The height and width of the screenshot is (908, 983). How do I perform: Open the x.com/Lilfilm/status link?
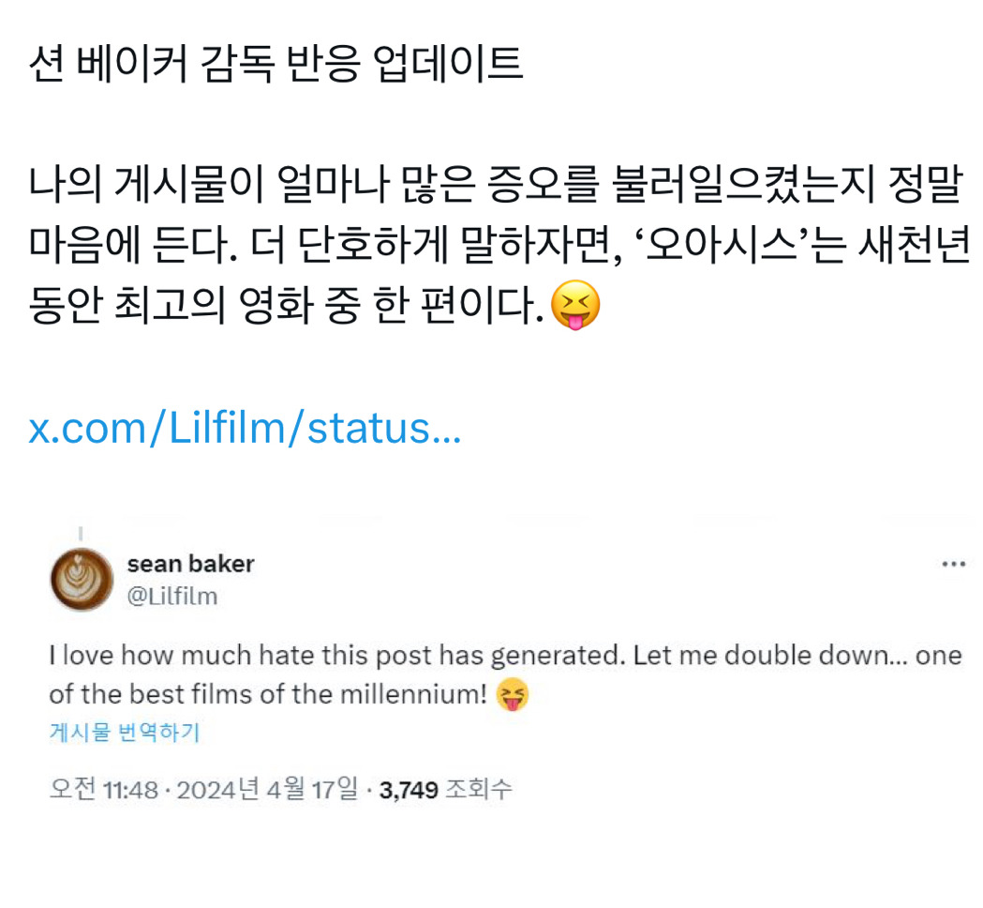(x=246, y=428)
